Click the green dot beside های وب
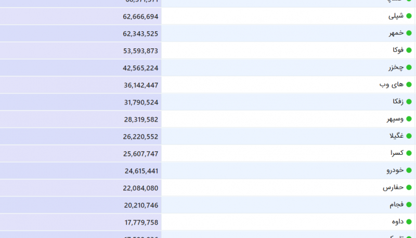Image resolution: width=416 pixels, height=238 pixels. pyautogui.click(x=409, y=85)
